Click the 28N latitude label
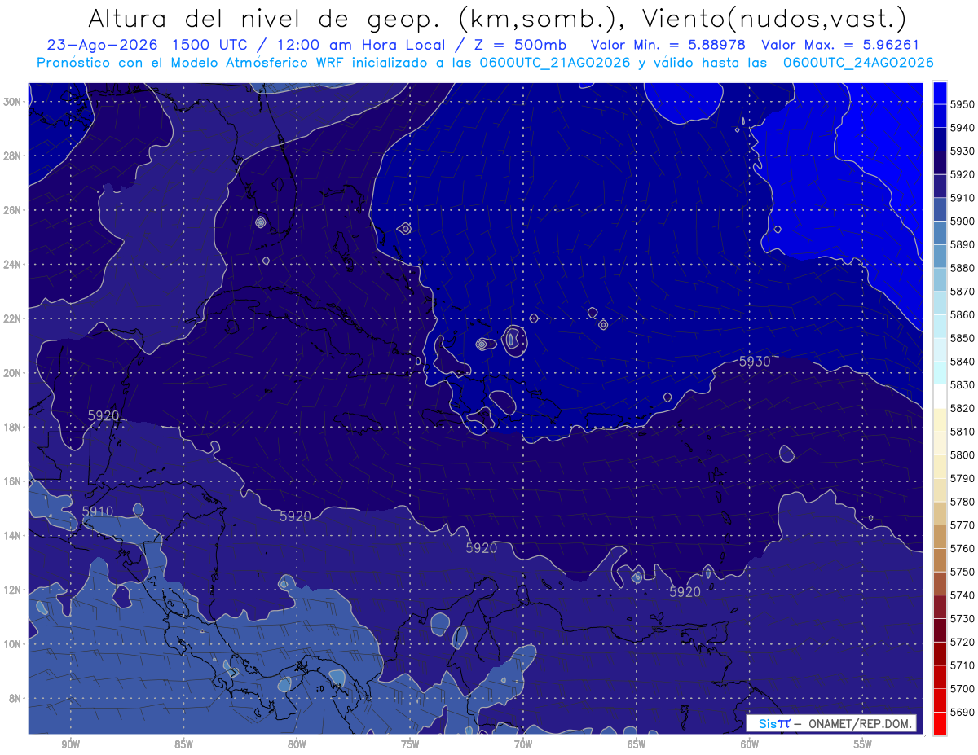The image size is (978, 755). click(x=12, y=156)
